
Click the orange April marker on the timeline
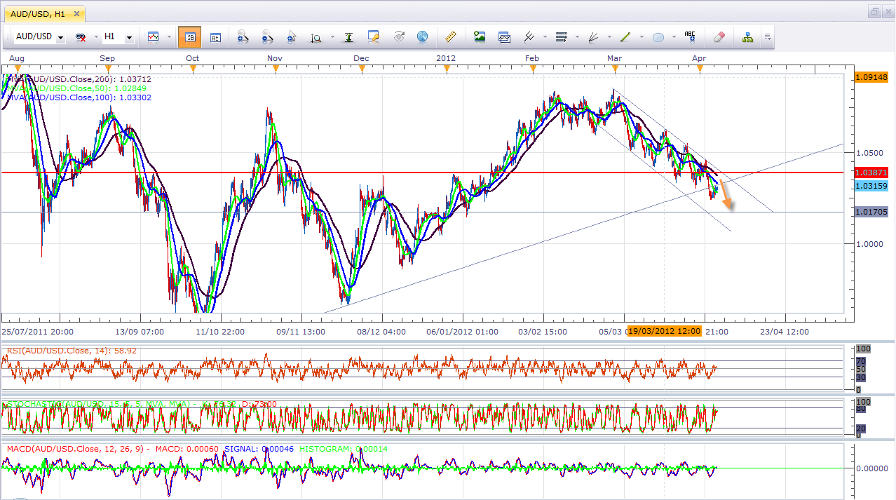[700, 69]
